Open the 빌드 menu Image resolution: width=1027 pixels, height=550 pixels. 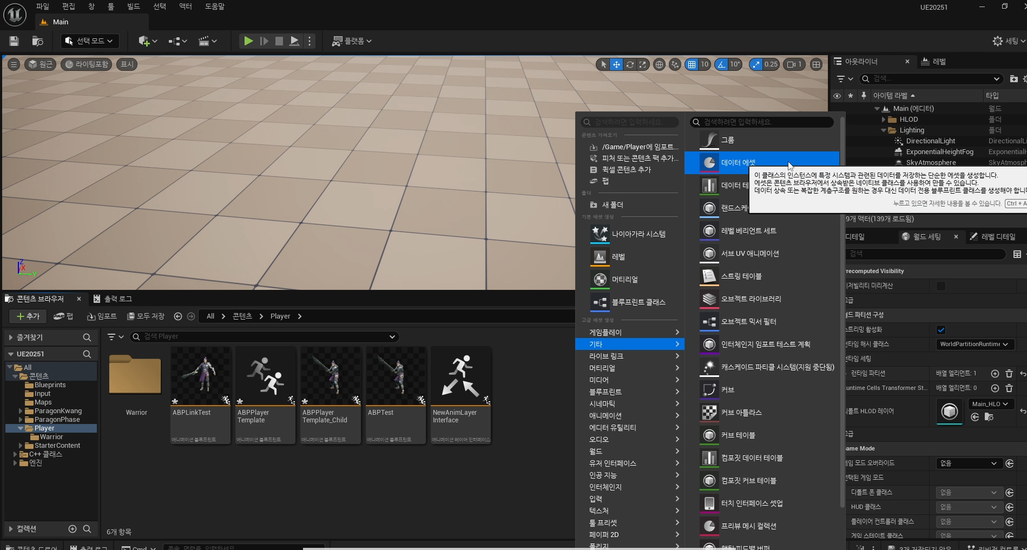[133, 6]
